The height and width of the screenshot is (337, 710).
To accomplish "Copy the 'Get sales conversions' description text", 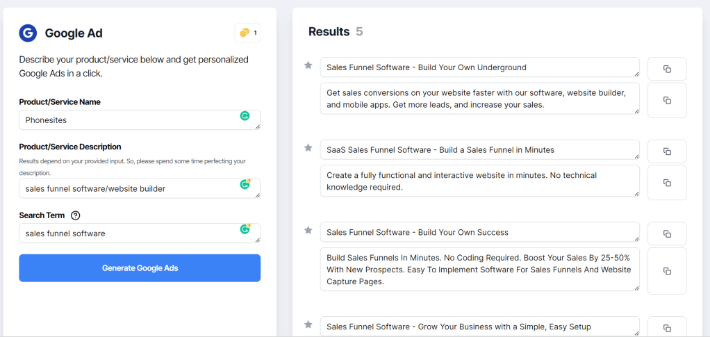I will (x=667, y=100).
